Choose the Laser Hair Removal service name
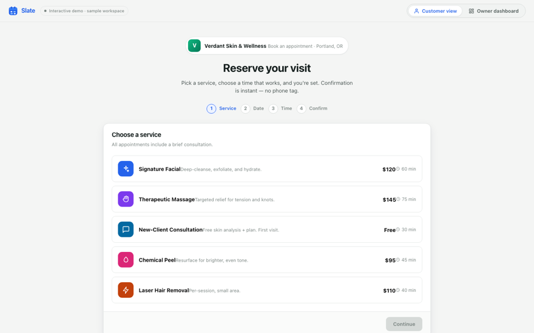This screenshot has height=333, width=534. (x=164, y=290)
